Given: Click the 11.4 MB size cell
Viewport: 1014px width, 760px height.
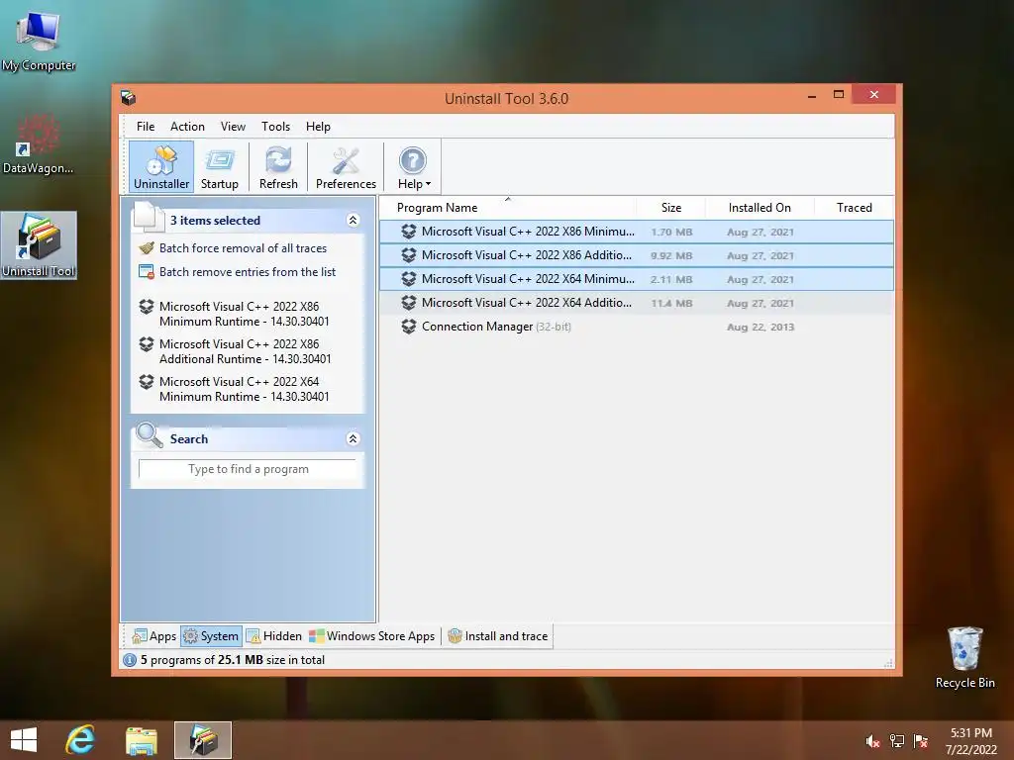Looking at the screenshot, I should tap(671, 303).
